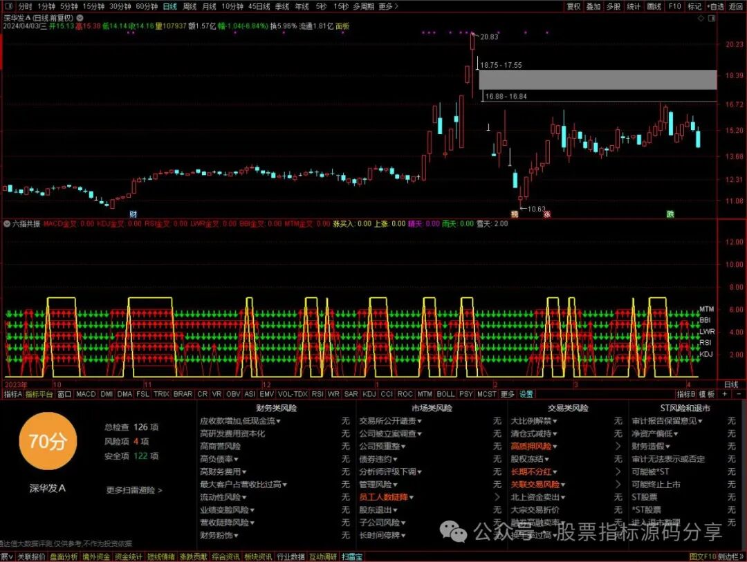The height and width of the screenshot is (562, 747).
Task: Click the gray 18.75-17.55 gap zone
Action: tap(598, 79)
